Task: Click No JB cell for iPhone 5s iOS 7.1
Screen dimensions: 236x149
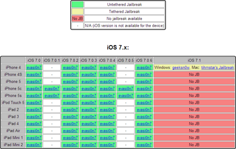Action: pos(194,96)
